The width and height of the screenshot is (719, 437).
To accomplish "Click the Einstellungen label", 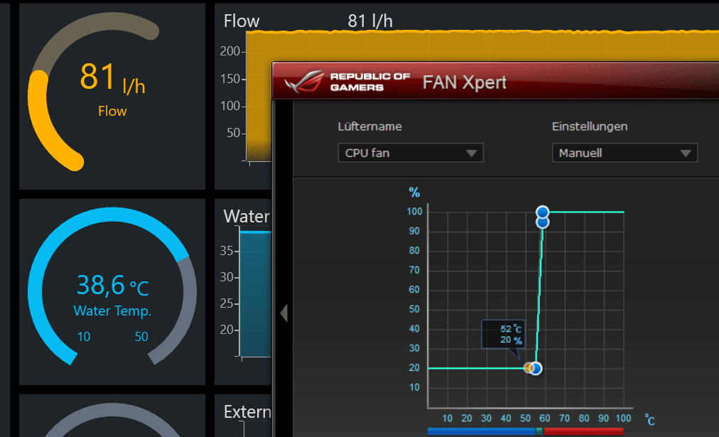I will 590,126.
